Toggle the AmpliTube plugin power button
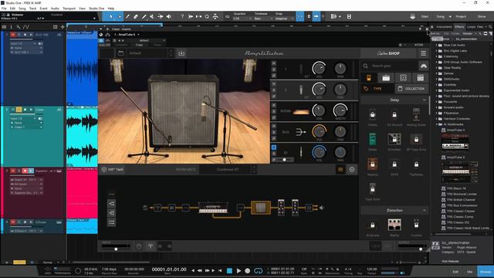 click(x=101, y=41)
